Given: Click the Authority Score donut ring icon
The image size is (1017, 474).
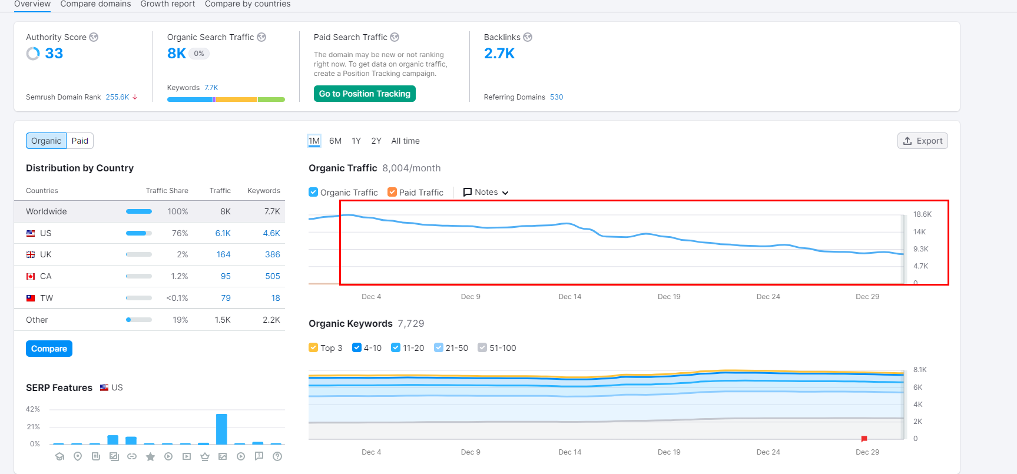Looking at the screenshot, I should click(x=33, y=54).
